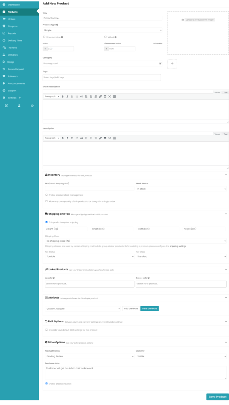
Task: Click the weight (kg) input field
Action: pyautogui.click(x=66, y=229)
